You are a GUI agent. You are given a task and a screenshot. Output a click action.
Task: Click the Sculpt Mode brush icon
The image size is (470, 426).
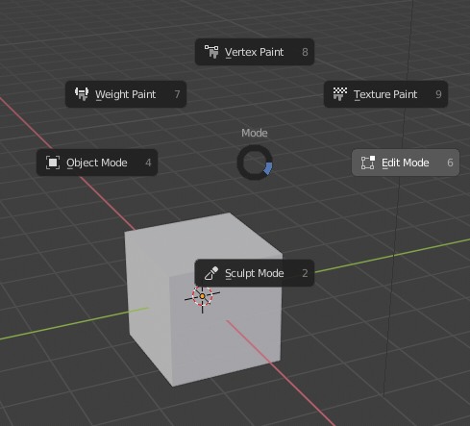click(x=211, y=273)
